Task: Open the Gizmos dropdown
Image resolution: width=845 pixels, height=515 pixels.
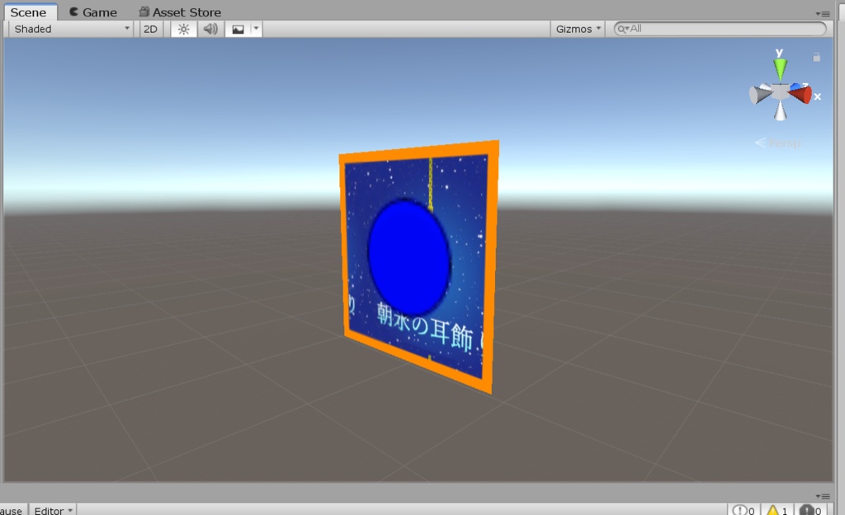Action: click(576, 28)
